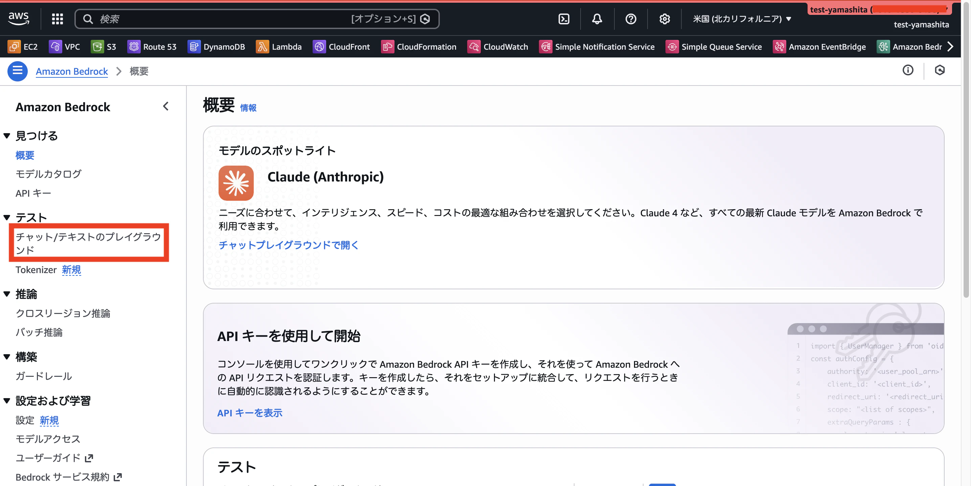
Task: Open the services grid menu icon
Action: pyautogui.click(x=57, y=19)
